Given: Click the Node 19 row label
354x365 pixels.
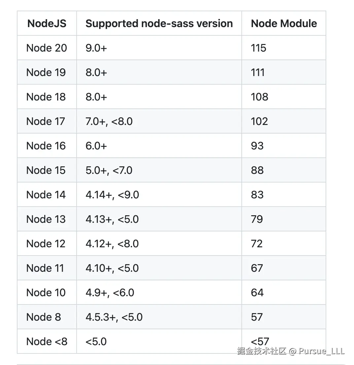Looking at the screenshot, I should tap(46, 72).
